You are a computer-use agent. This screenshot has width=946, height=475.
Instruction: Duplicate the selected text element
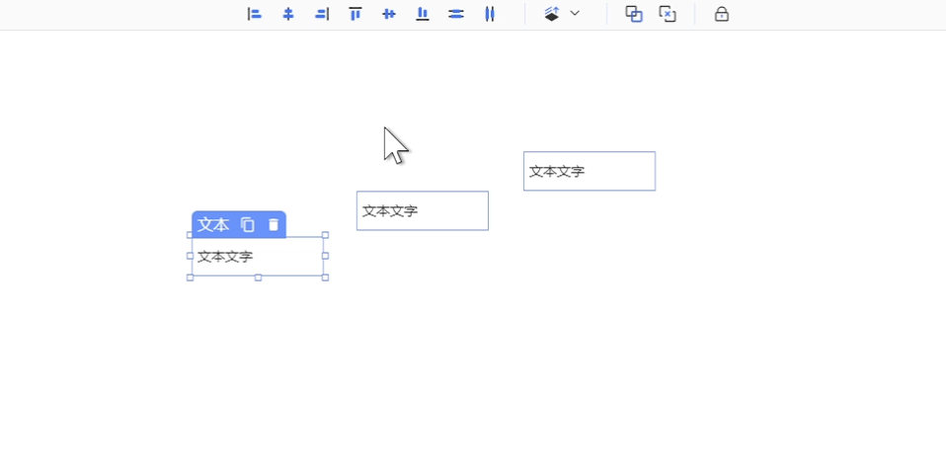[248, 225]
